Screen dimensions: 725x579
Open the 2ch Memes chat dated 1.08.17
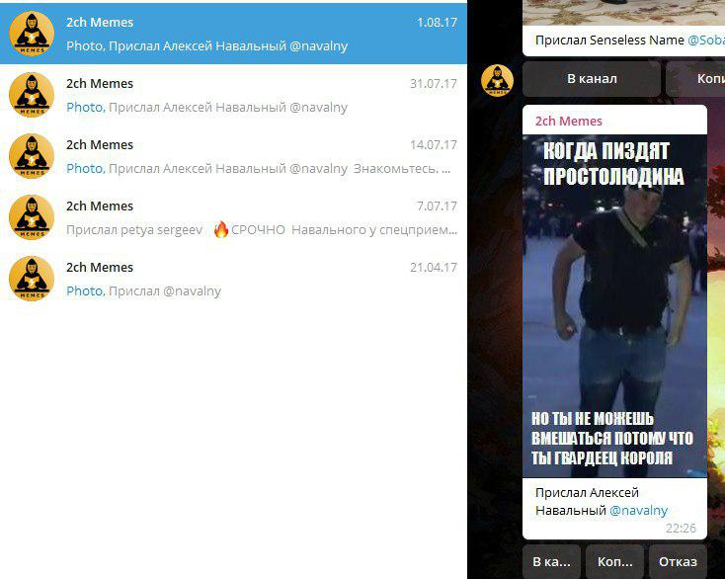pyautogui.click(x=233, y=34)
